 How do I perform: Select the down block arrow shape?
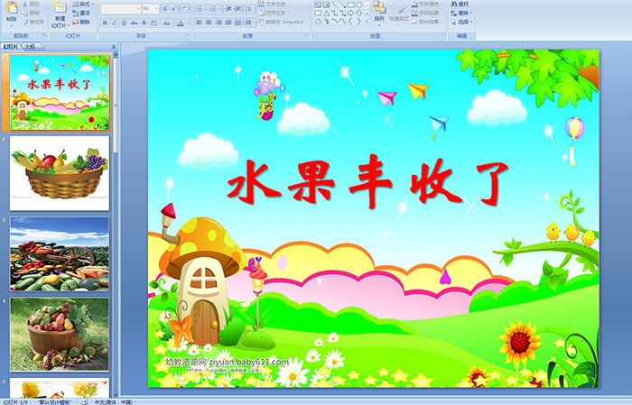point(359,13)
